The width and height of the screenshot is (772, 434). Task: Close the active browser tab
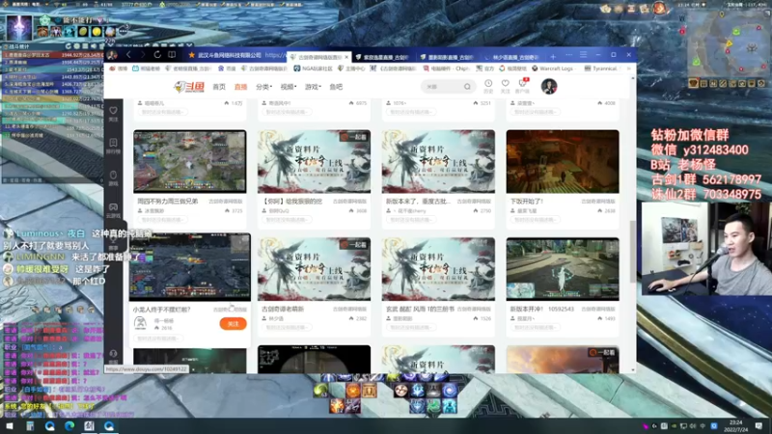click(x=346, y=57)
